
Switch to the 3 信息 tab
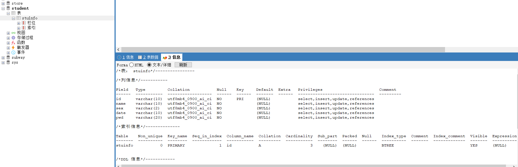point(172,57)
